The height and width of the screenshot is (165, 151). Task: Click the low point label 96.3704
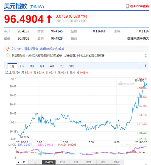click(25, 137)
